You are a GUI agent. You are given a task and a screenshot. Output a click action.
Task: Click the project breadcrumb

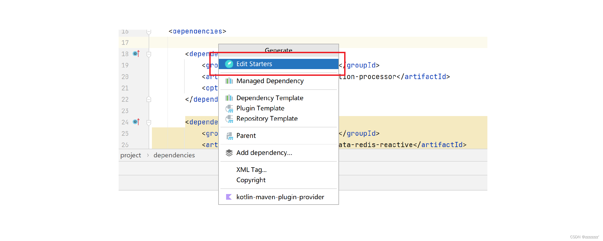click(x=131, y=155)
